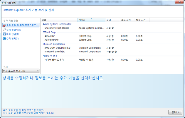Click the search providers magnifier icon
This screenshot has height=118, width=185.
pyautogui.click(x=4, y=30)
